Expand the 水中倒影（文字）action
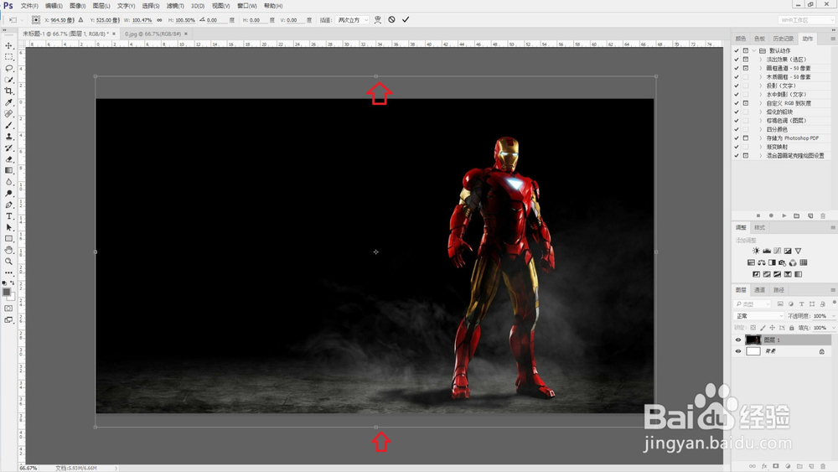Viewport: 838px width, 472px height. (761, 95)
